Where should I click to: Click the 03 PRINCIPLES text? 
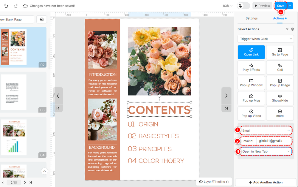click(150, 149)
